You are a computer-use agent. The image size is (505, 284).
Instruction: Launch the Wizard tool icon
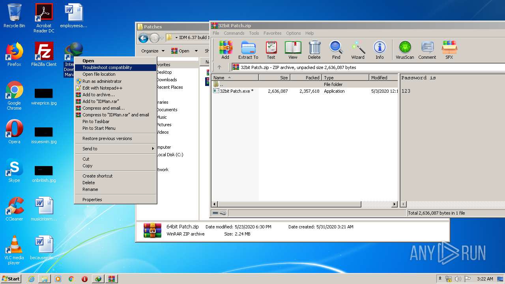coord(358,50)
